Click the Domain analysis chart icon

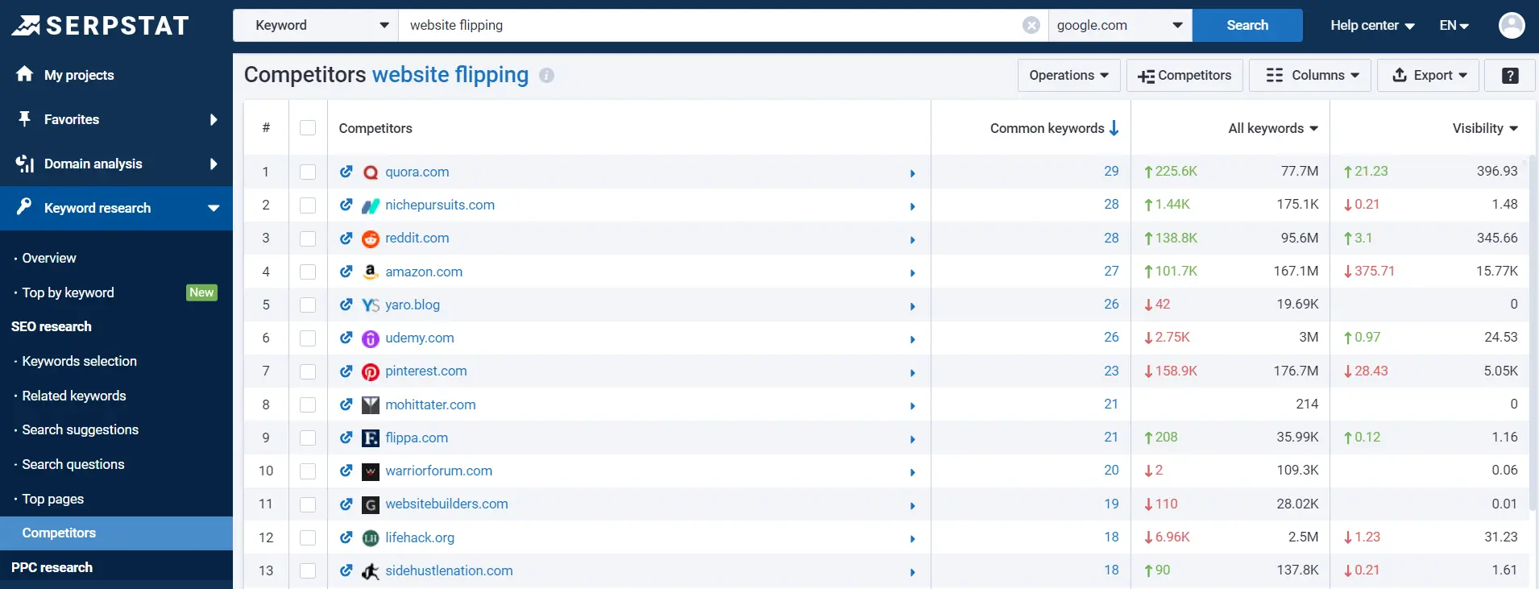24,164
